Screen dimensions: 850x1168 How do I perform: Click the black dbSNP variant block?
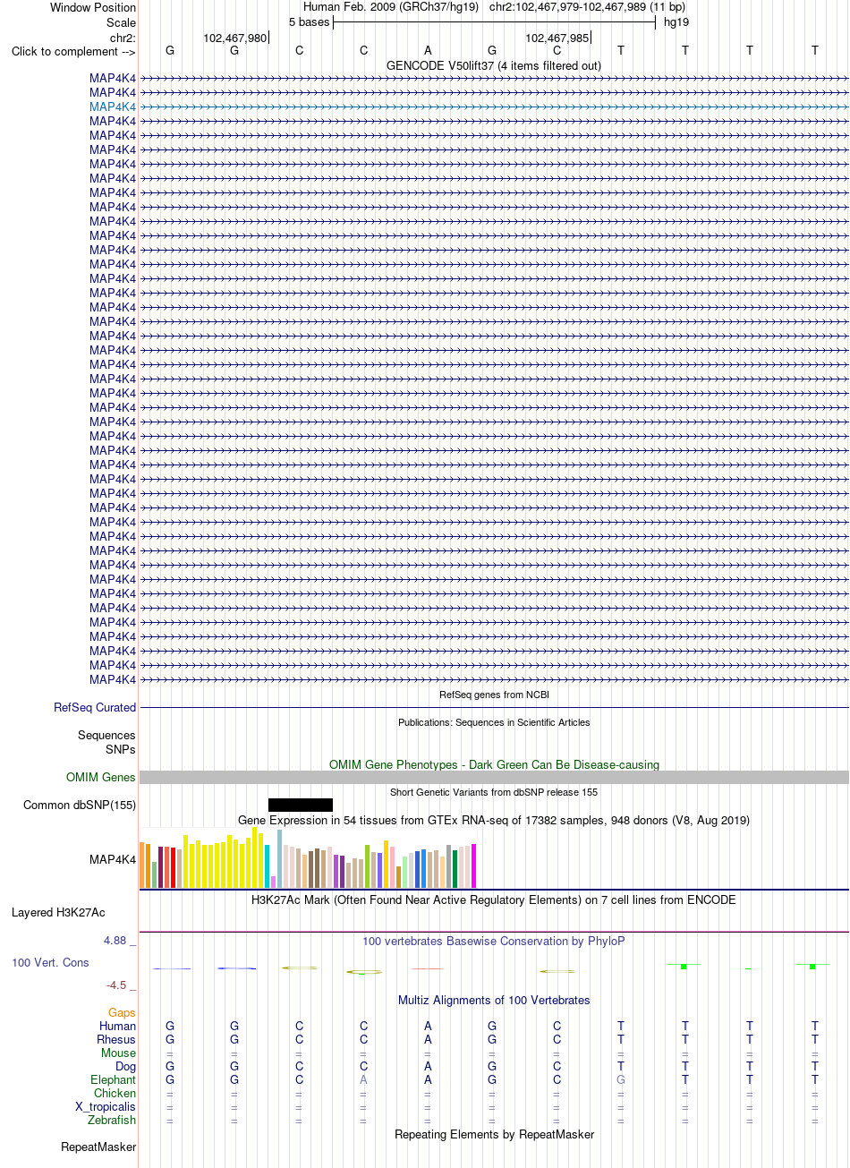point(301,805)
